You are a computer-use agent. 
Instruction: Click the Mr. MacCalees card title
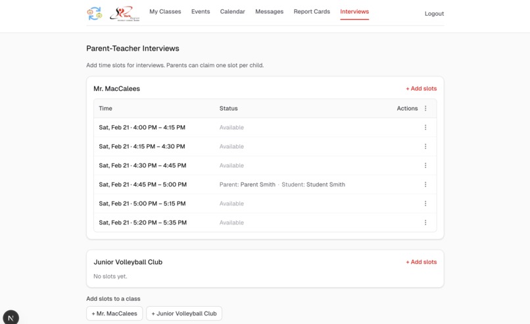(116, 88)
